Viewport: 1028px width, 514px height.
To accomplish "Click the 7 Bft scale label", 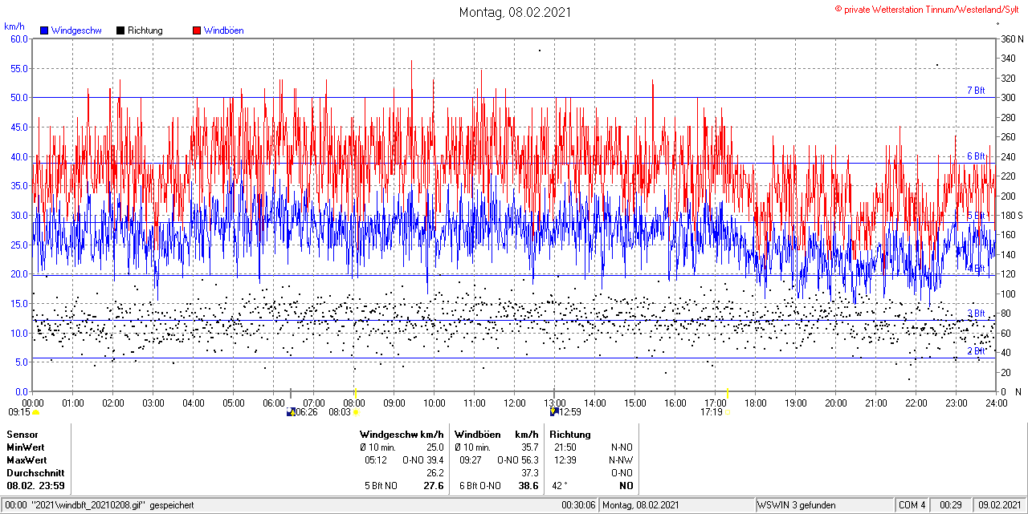I will (x=976, y=91).
